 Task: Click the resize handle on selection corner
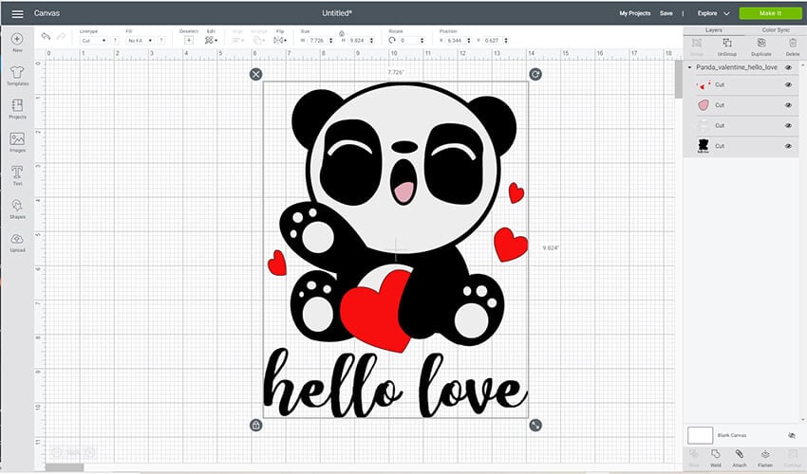(x=535, y=425)
